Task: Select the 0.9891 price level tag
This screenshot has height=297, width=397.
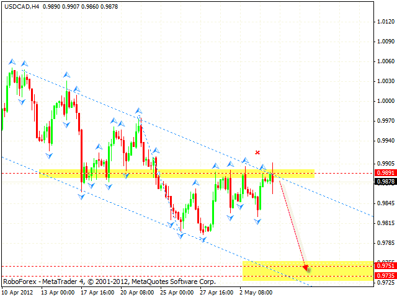Action: [x=385, y=174]
